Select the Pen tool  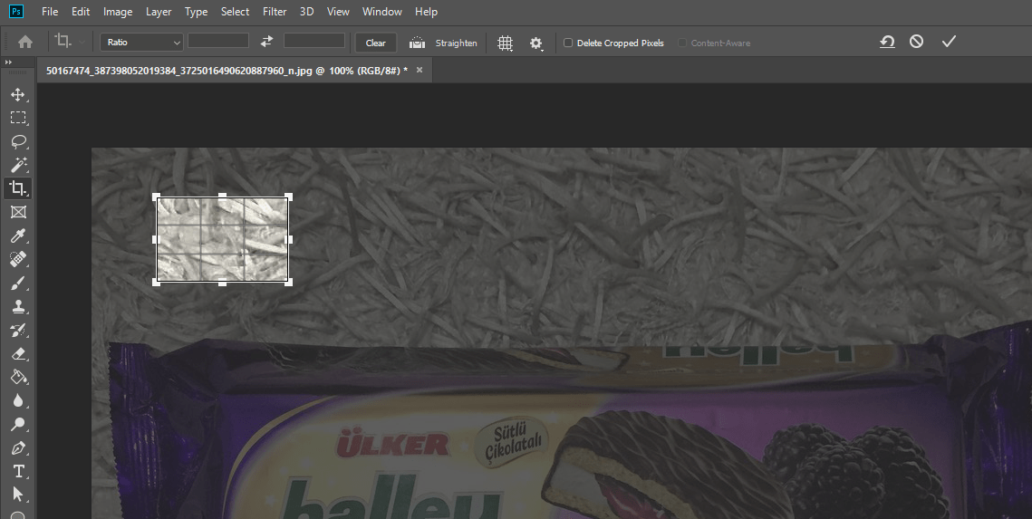click(x=18, y=448)
